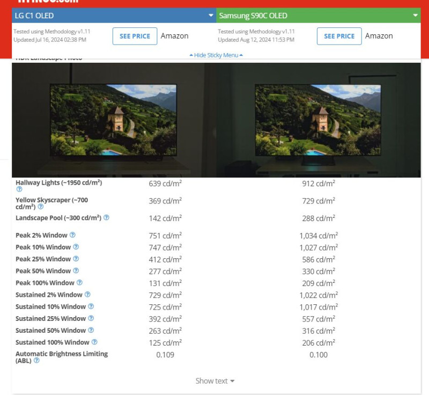Select the 912 cd/m² Hallway Lights value
The image size is (429, 395).
[x=319, y=184]
